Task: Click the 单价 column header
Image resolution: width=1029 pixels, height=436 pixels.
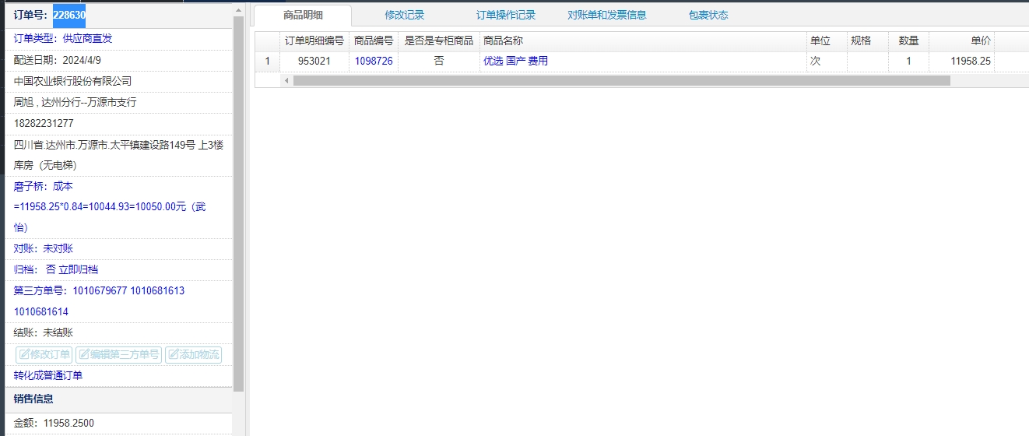Action: [961, 40]
